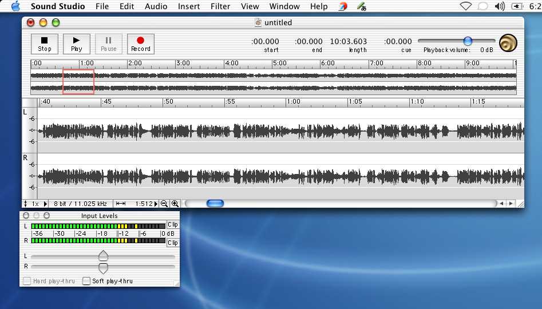Click the zoom out magnifier icon
542x309 pixels.
164,204
